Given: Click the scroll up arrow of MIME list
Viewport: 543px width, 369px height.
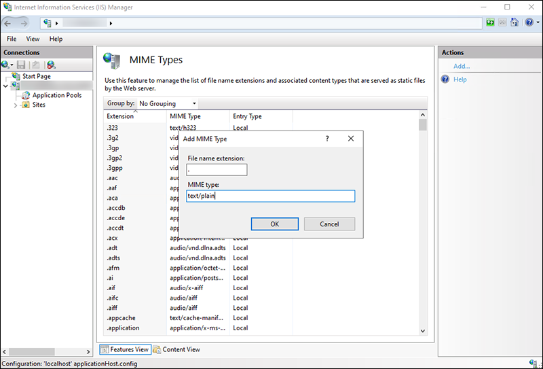Looking at the screenshot, I should click(422, 115).
